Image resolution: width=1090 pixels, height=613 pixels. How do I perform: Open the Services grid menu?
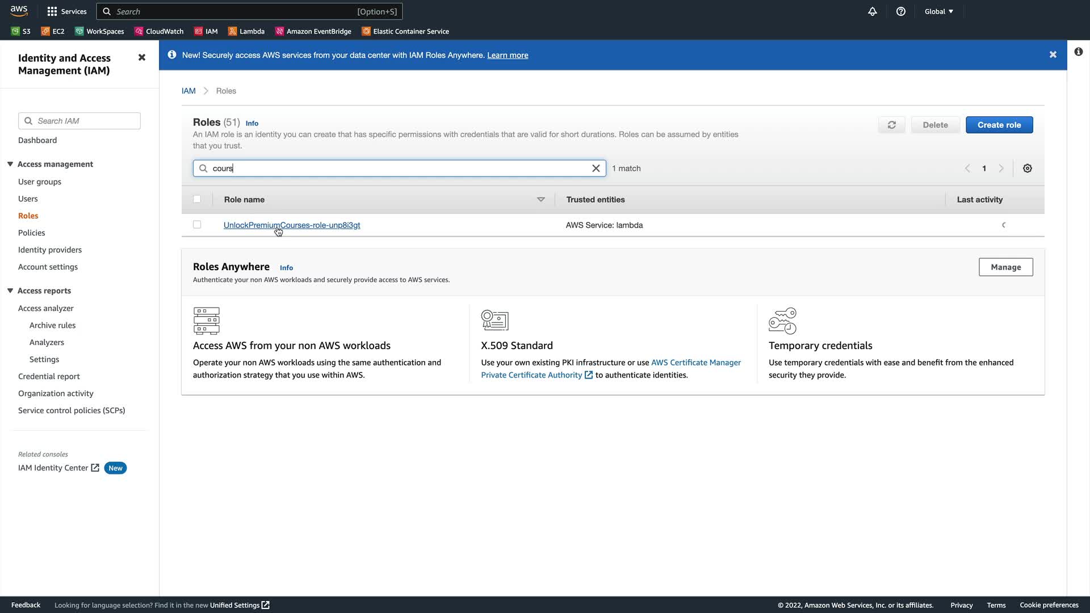[x=67, y=11]
